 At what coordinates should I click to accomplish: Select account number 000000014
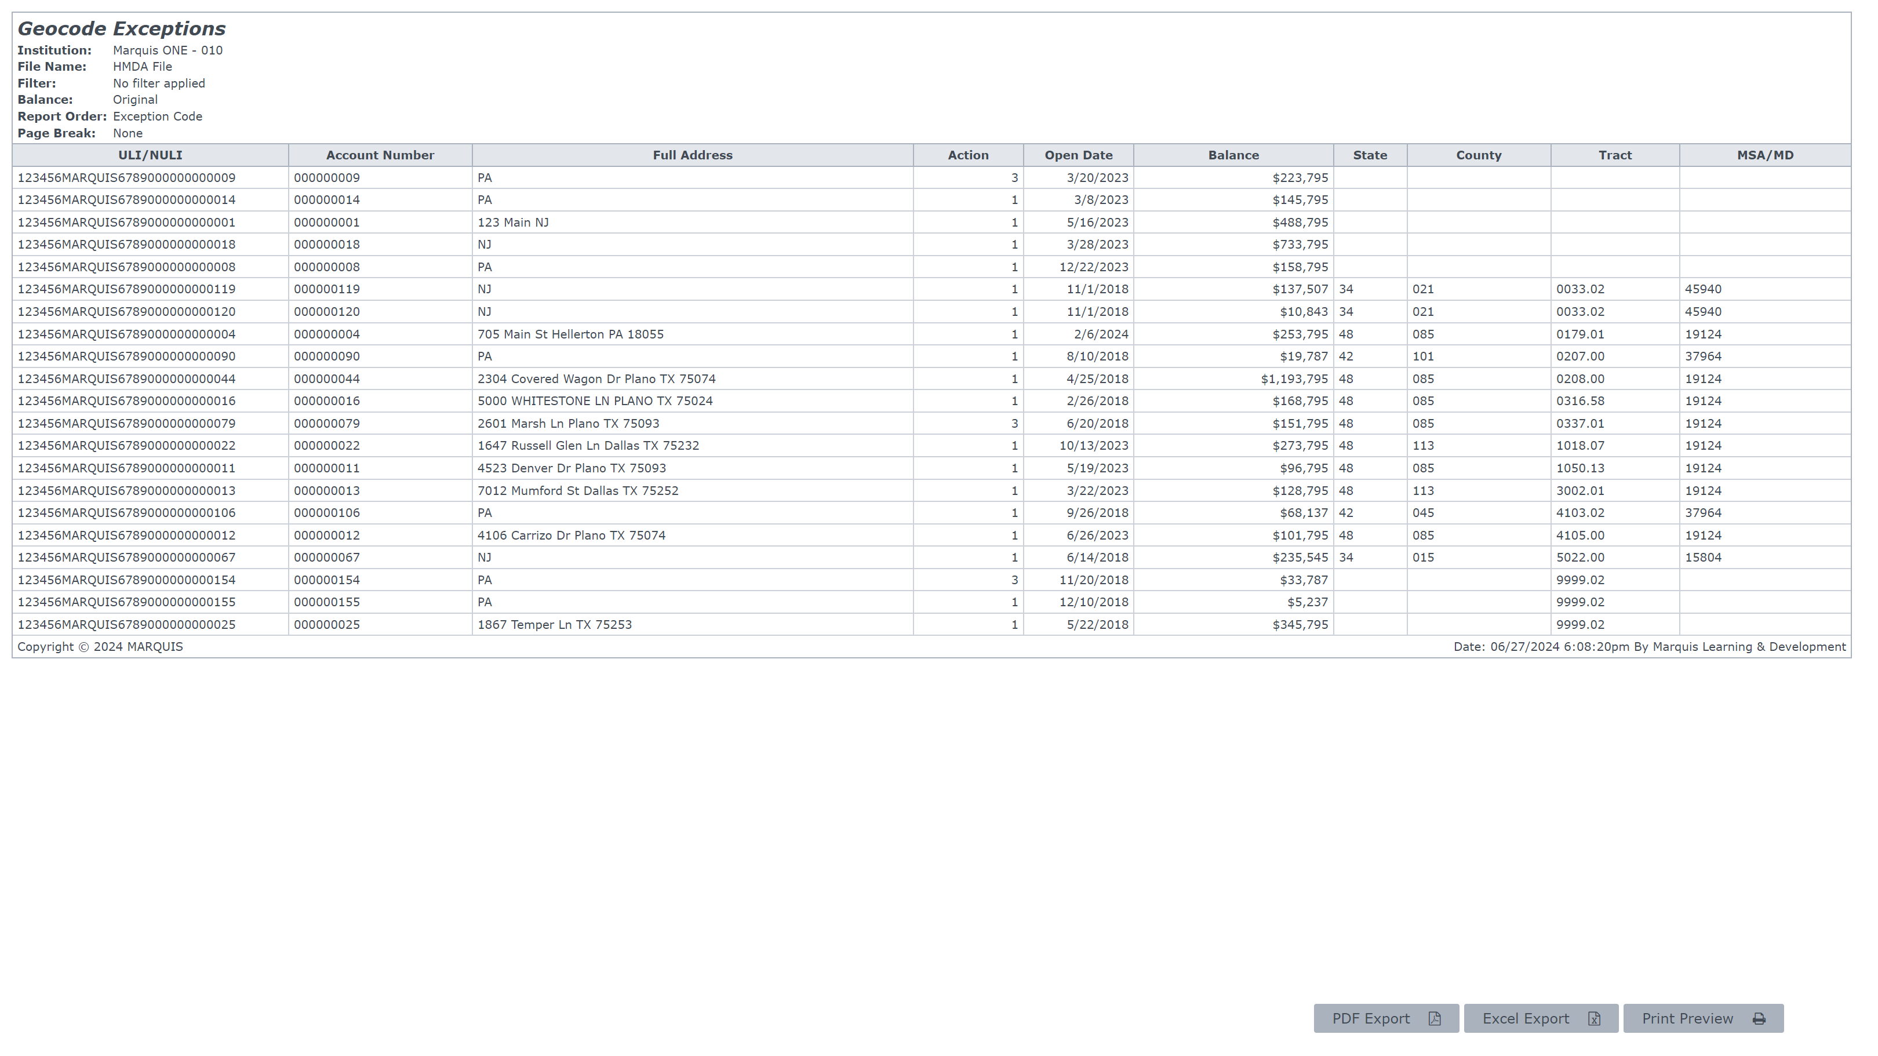coord(326,200)
